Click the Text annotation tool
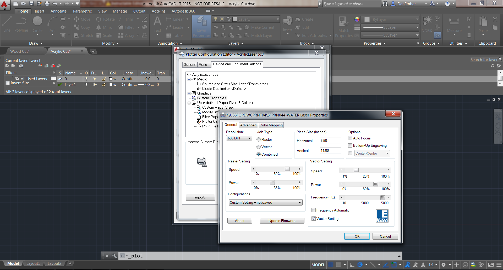Viewport: 503px width, 270px height. click(157, 25)
